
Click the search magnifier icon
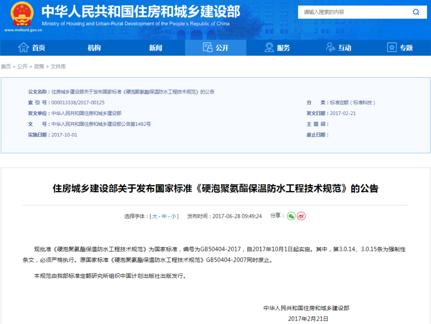pyautogui.click(x=416, y=12)
